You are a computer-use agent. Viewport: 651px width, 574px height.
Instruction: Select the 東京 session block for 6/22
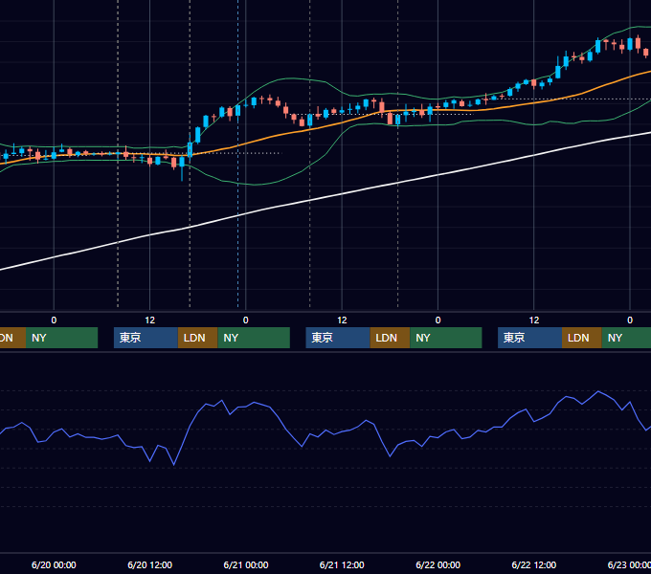tap(529, 338)
